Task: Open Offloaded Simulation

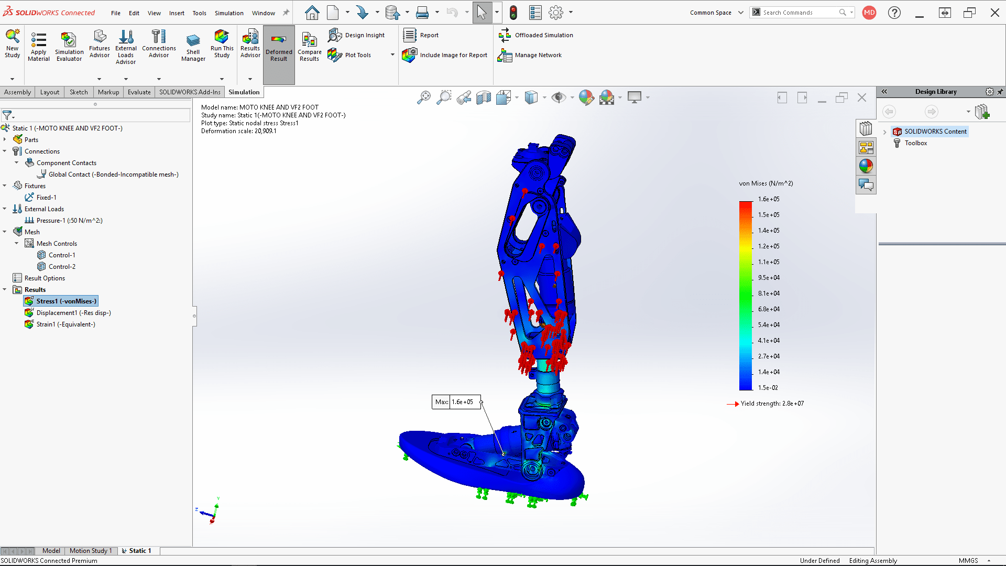Action: (x=535, y=35)
